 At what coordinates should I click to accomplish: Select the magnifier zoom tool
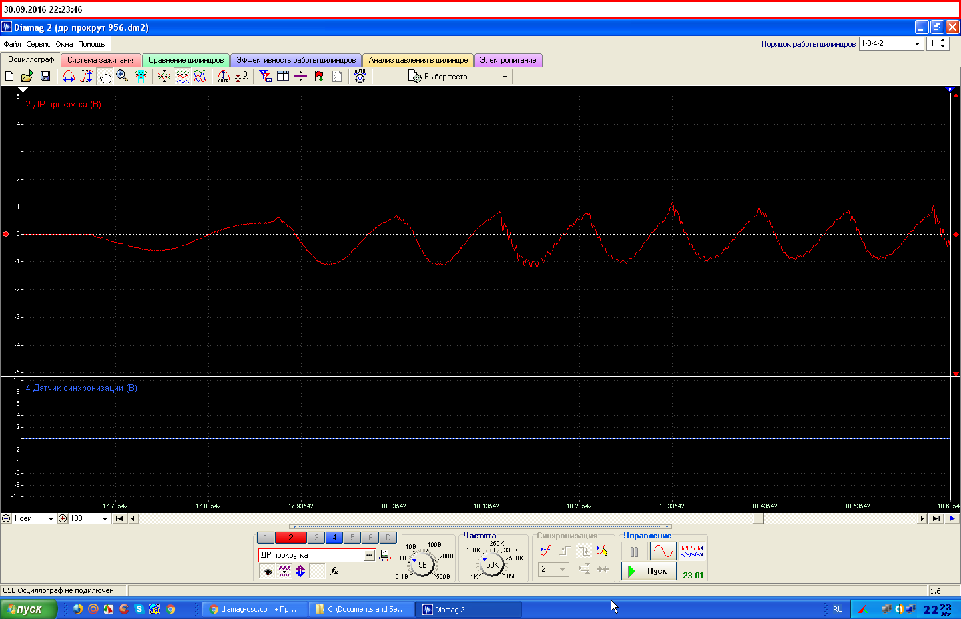pyautogui.click(x=122, y=76)
